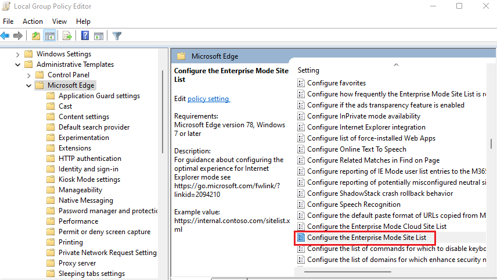Select Configure the Enterprise Mode Site List
The width and height of the screenshot is (497, 280).
click(367, 238)
